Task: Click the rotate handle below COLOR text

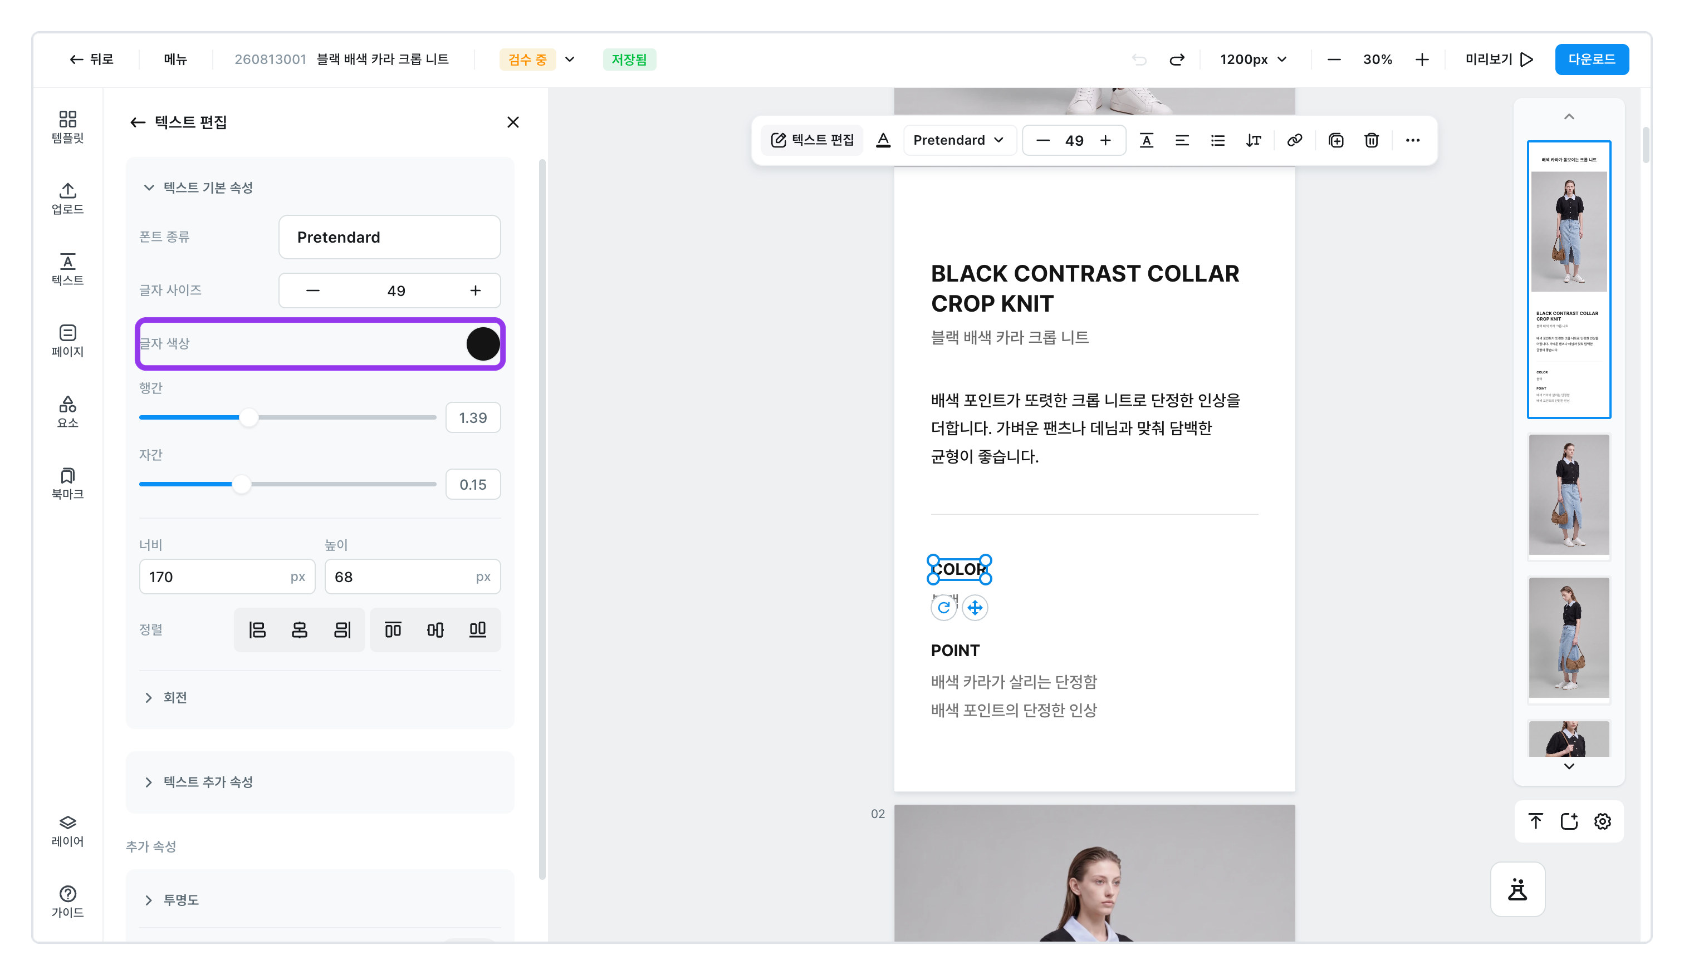Action: (x=943, y=608)
